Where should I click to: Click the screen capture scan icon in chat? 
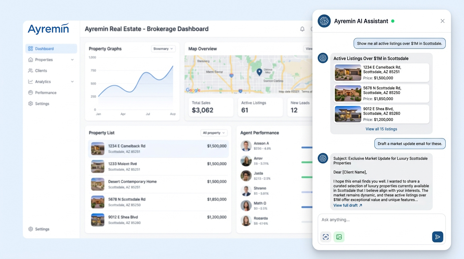click(326, 237)
